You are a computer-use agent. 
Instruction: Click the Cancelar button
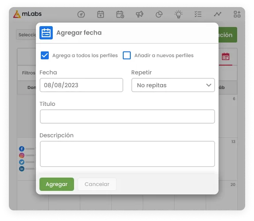pos(97,184)
